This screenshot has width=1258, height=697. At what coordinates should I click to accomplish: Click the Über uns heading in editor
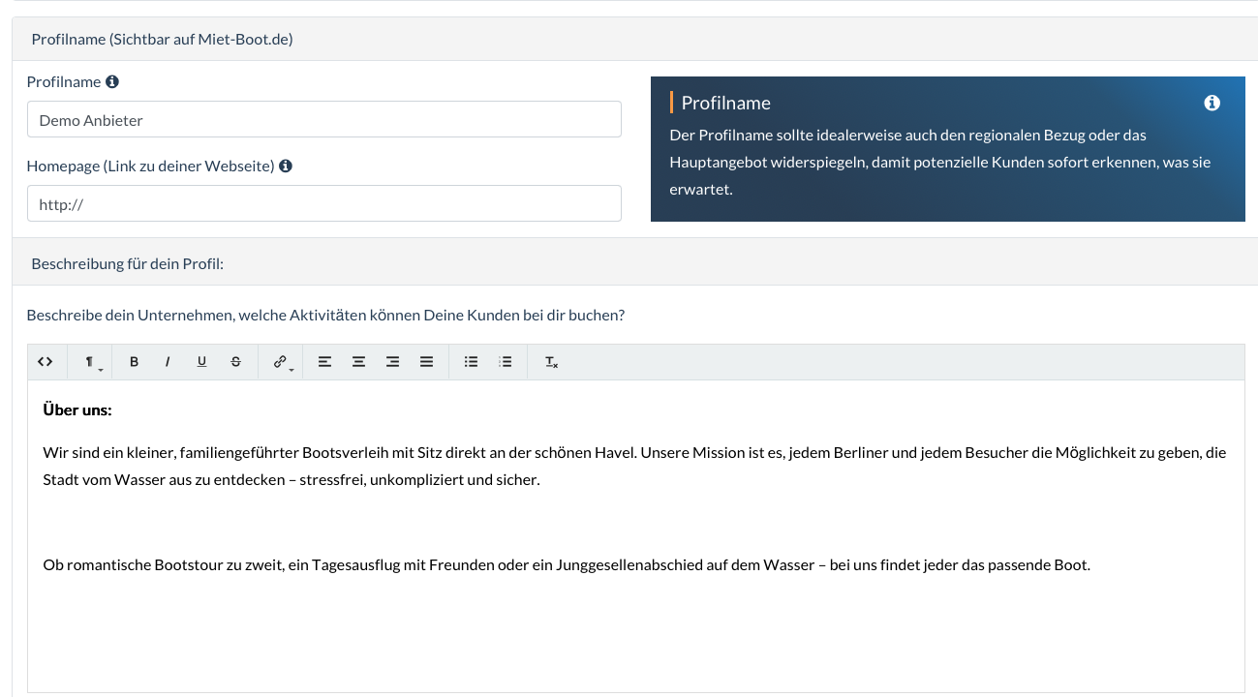pyautogui.click(x=77, y=410)
